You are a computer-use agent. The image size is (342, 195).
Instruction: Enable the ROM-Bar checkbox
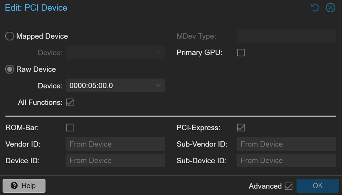70,128
